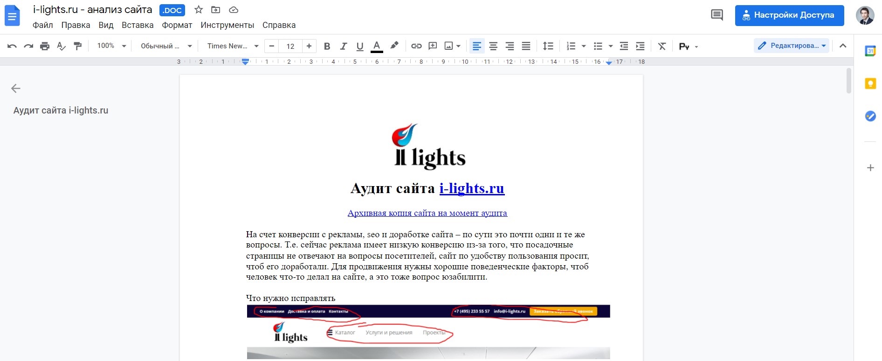This screenshot has width=882, height=361.
Task: Center align the text
Action: 493,46
